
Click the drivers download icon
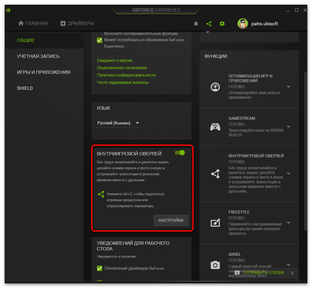[63, 24]
